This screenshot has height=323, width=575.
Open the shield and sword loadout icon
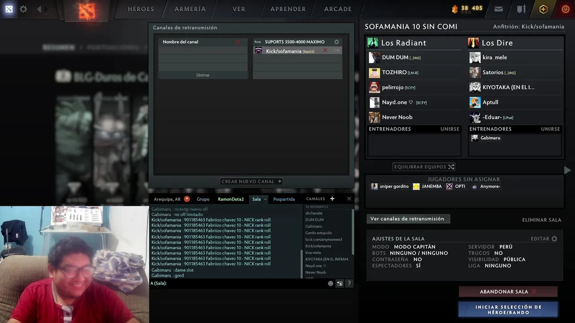[521, 9]
